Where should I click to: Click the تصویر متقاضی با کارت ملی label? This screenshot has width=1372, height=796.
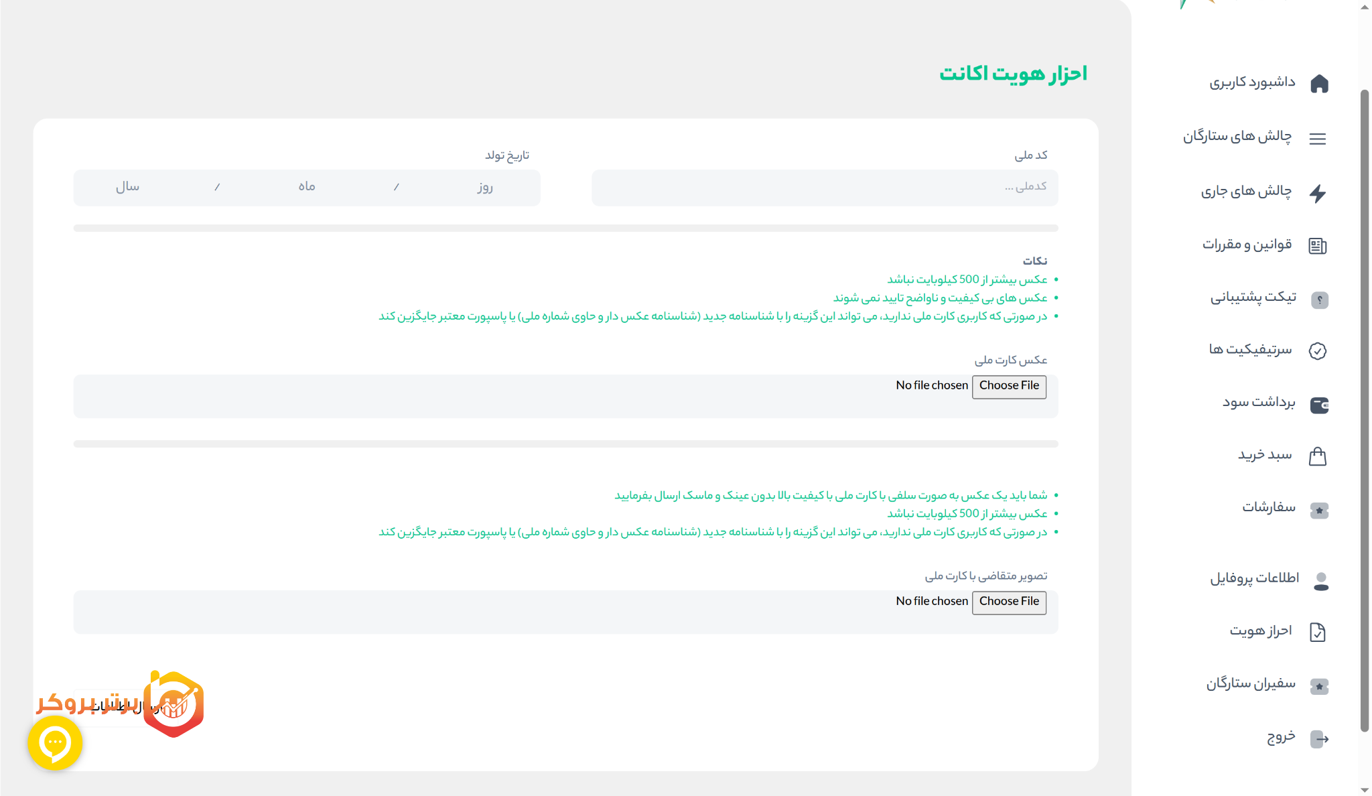[986, 576]
